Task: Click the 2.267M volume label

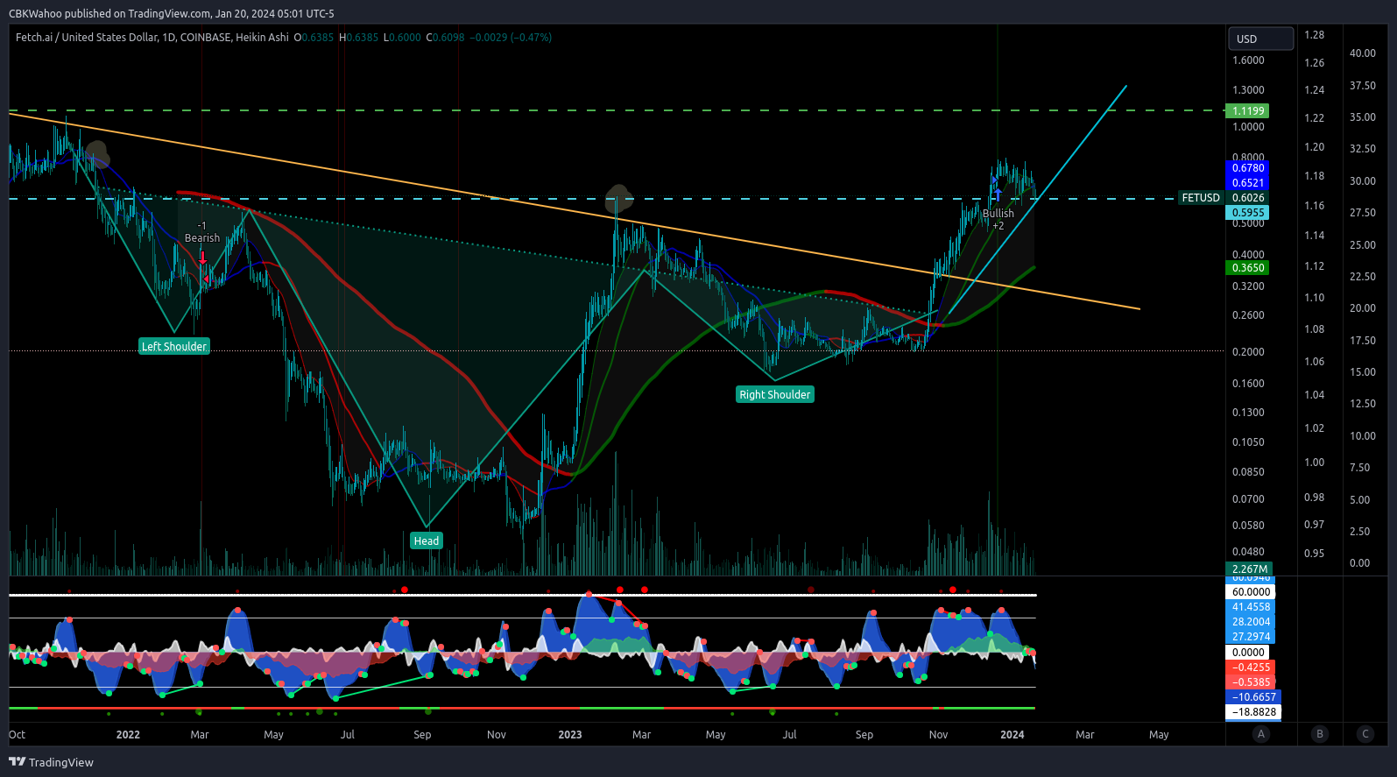Action: pyautogui.click(x=1250, y=569)
